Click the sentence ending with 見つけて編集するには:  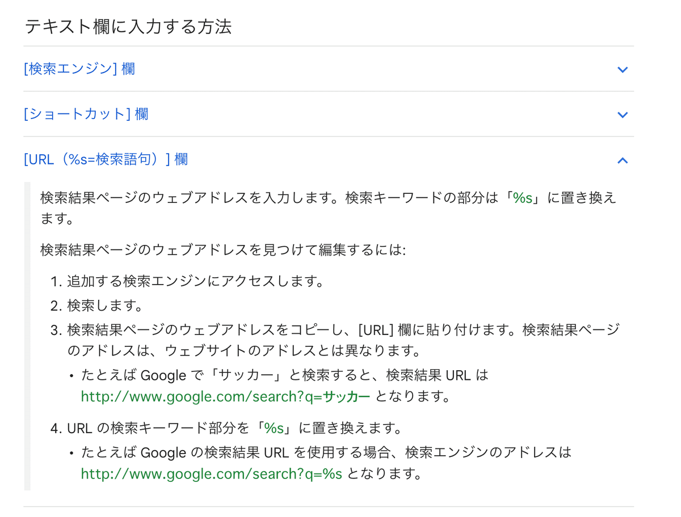click(223, 249)
